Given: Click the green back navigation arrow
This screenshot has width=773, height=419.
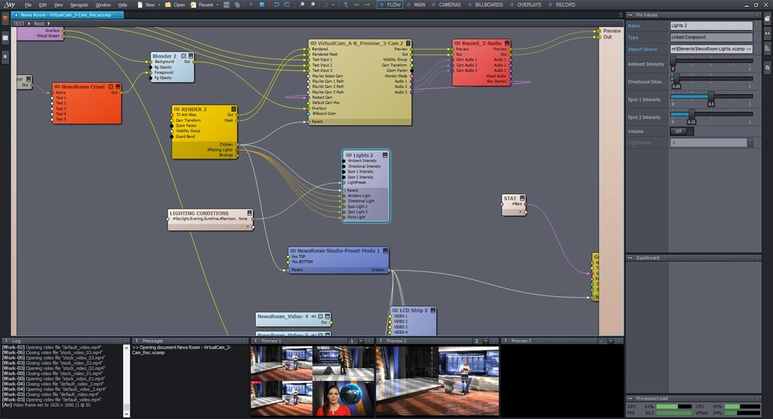Looking at the screenshot, I should pyautogui.click(x=356, y=5).
